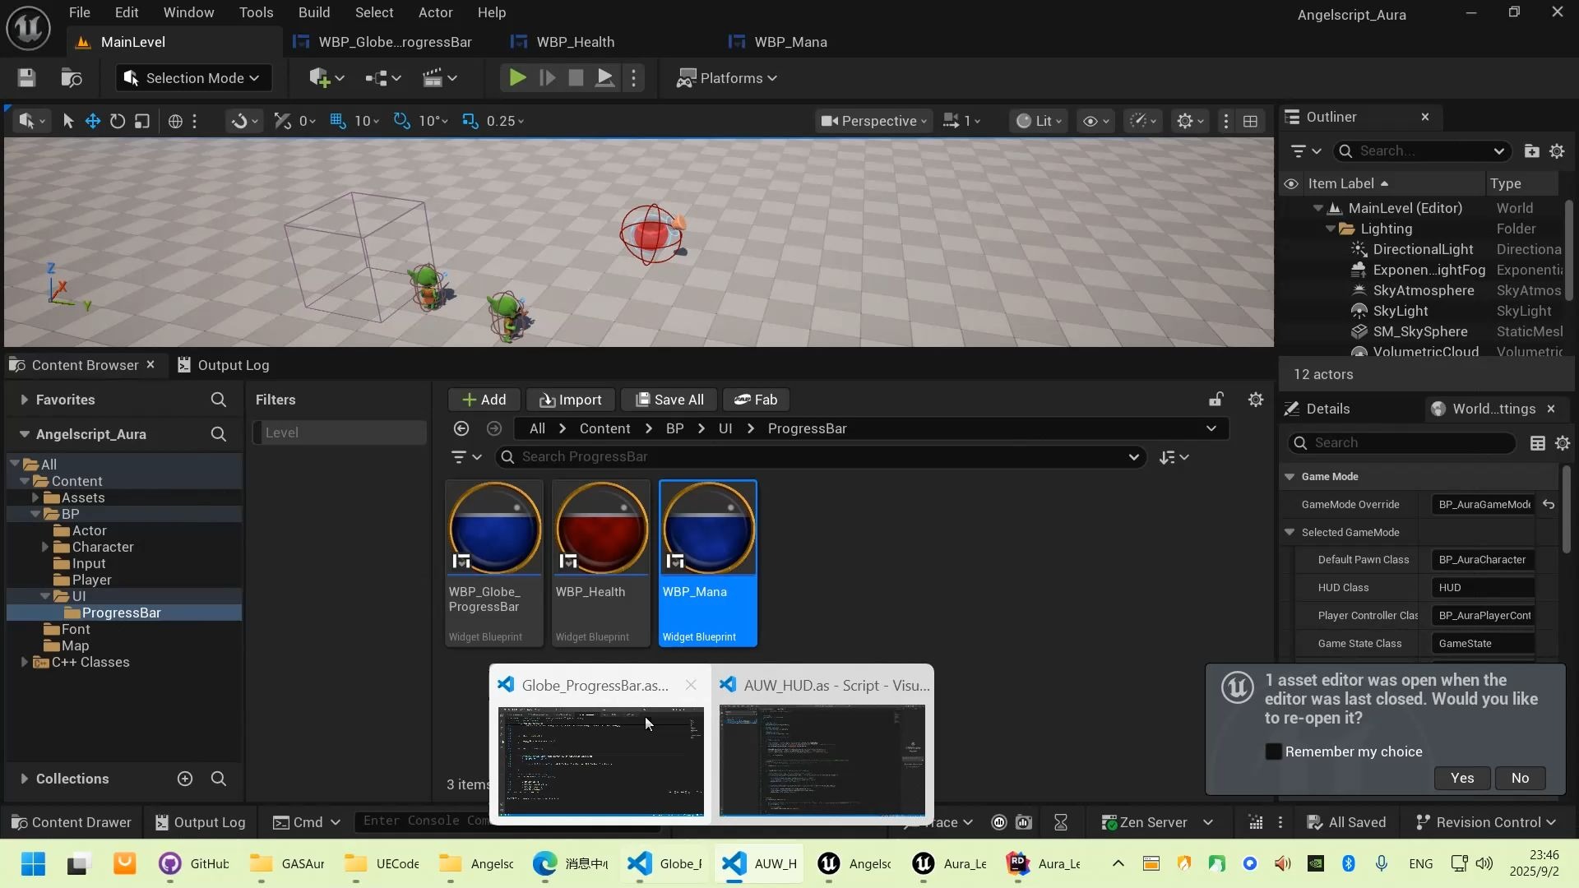Open Outliner settings gear
This screenshot has height=888, width=1579.
click(x=1557, y=151)
